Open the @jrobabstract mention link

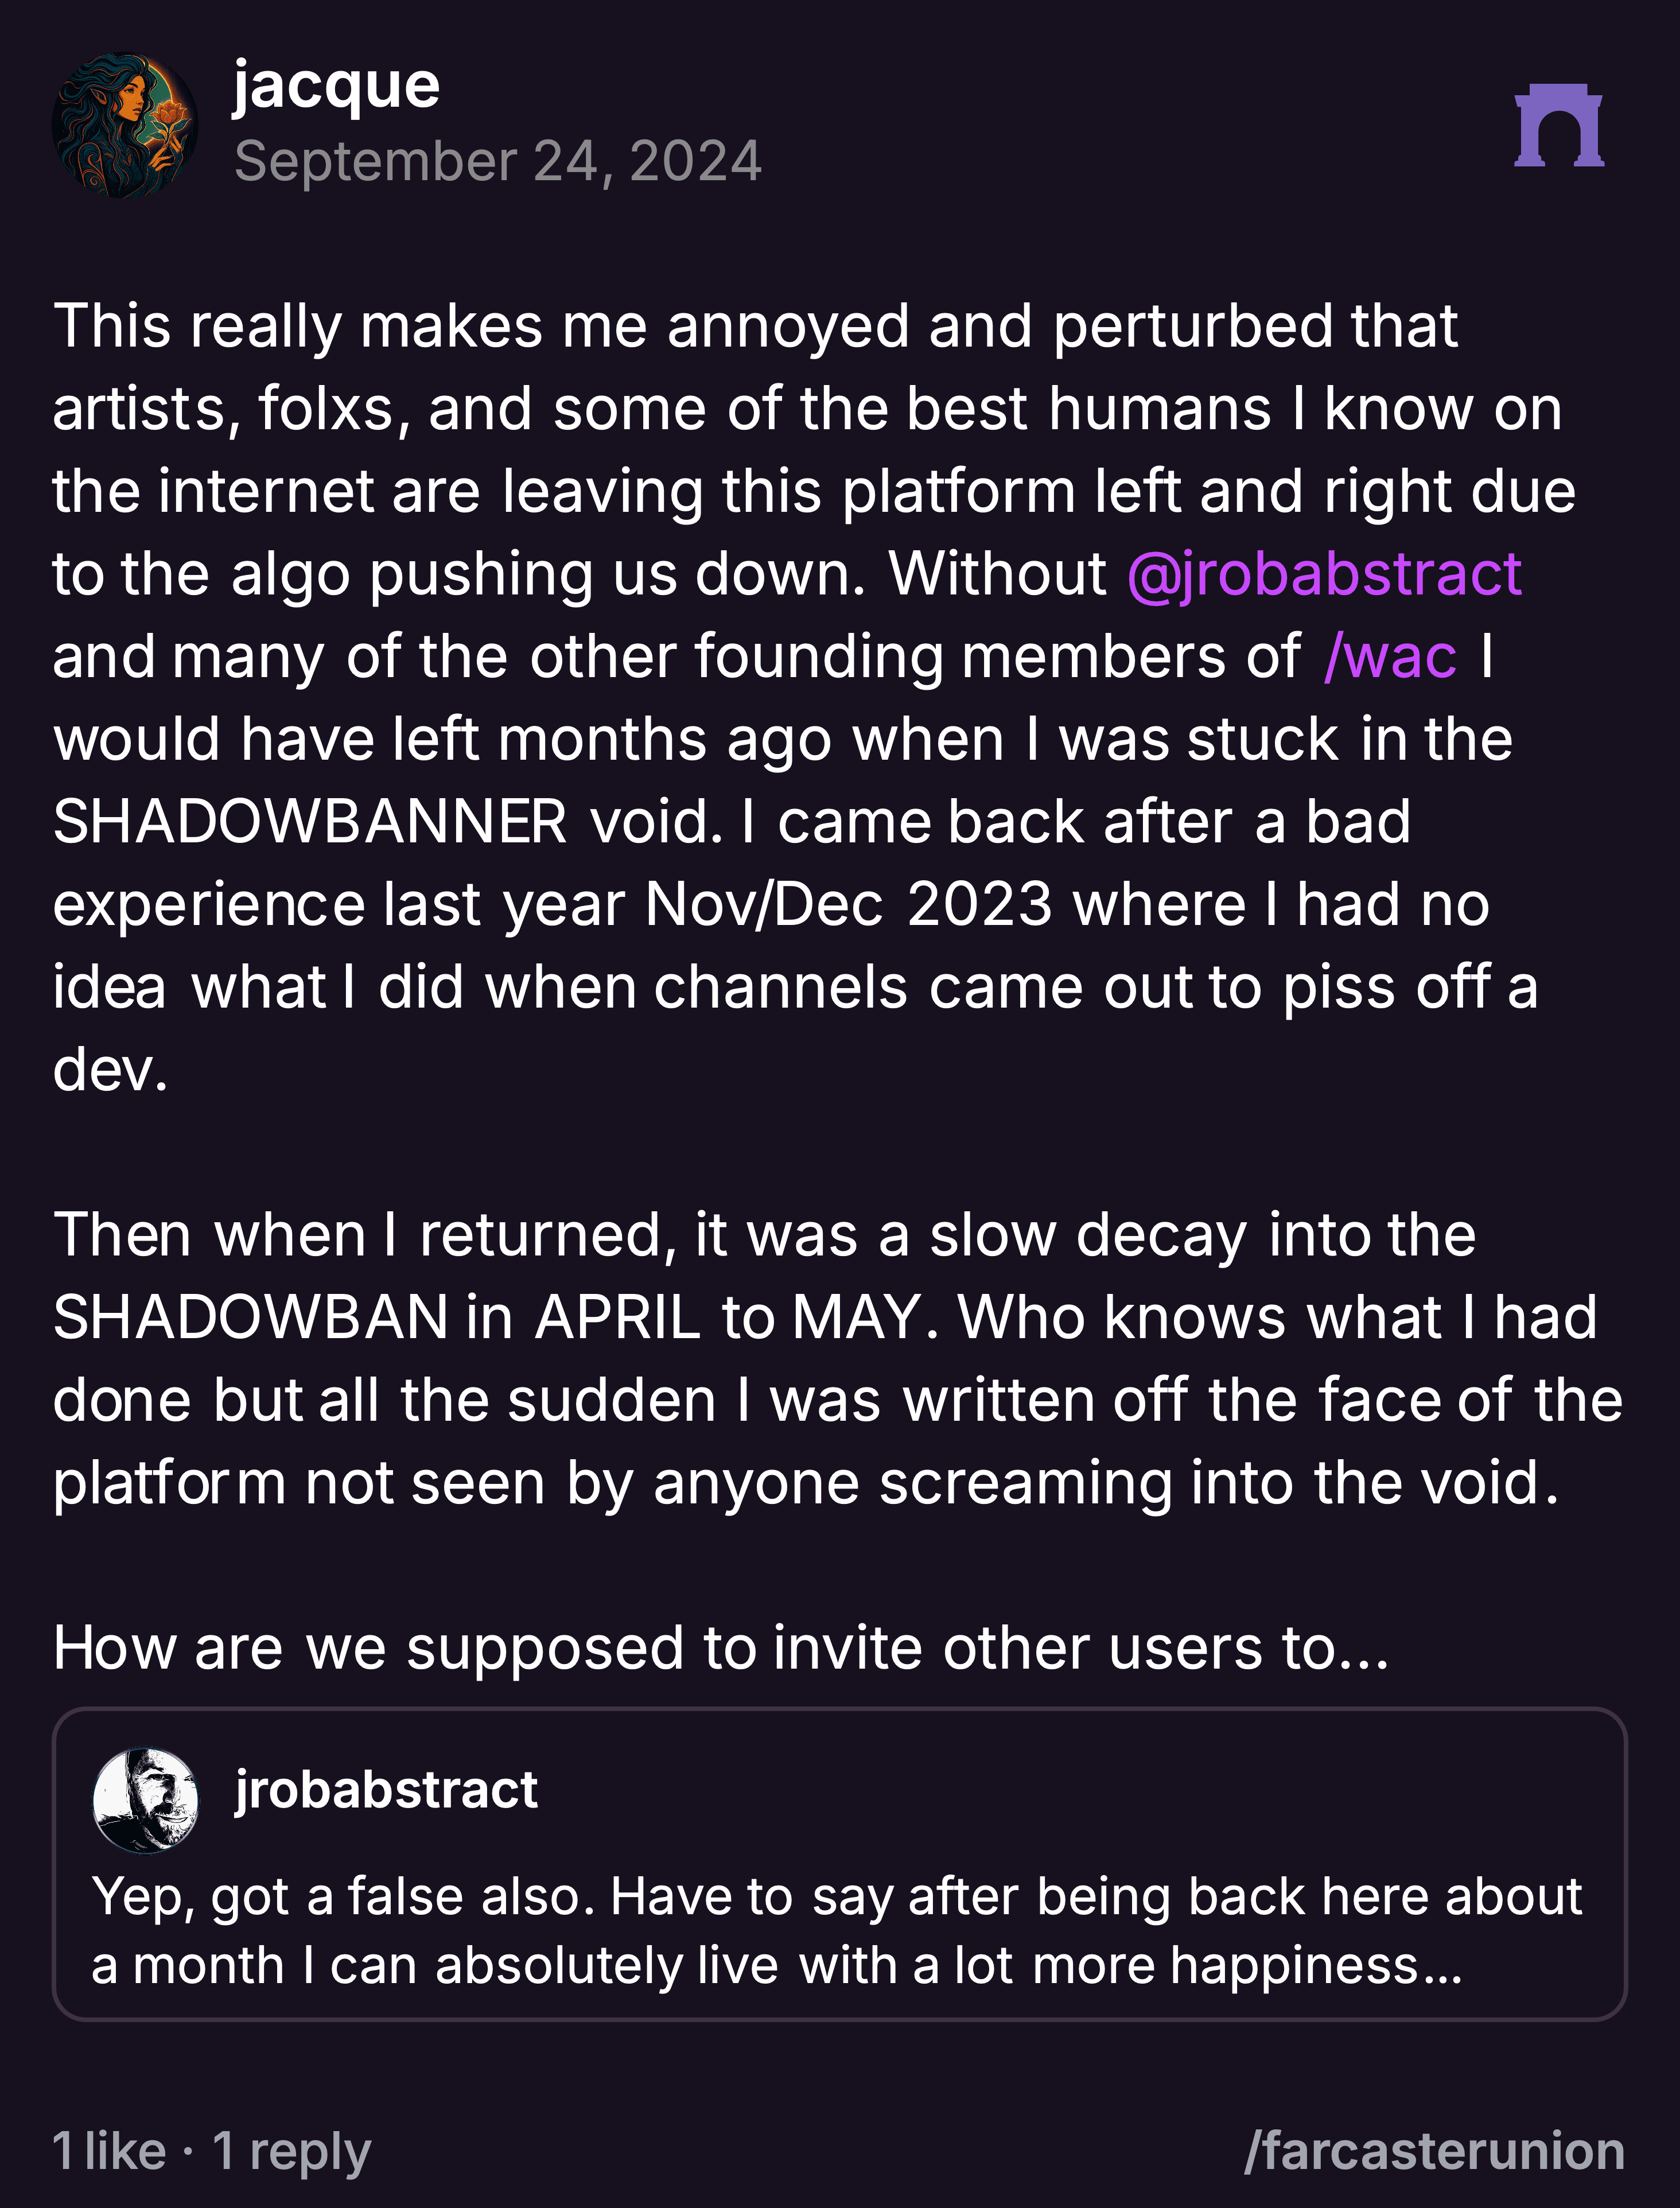pyautogui.click(x=1324, y=574)
